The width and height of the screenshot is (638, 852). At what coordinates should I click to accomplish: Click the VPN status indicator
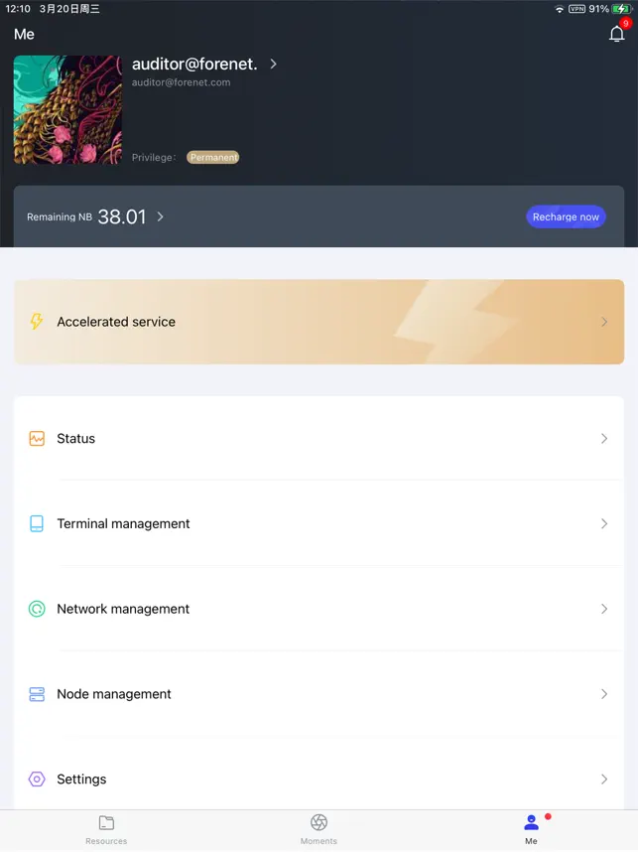[x=576, y=9]
